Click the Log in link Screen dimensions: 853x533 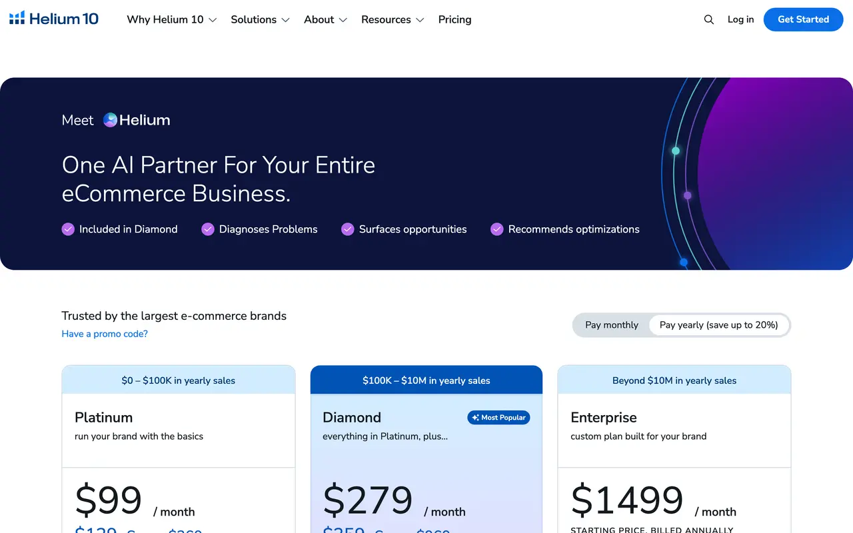click(741, 19)
